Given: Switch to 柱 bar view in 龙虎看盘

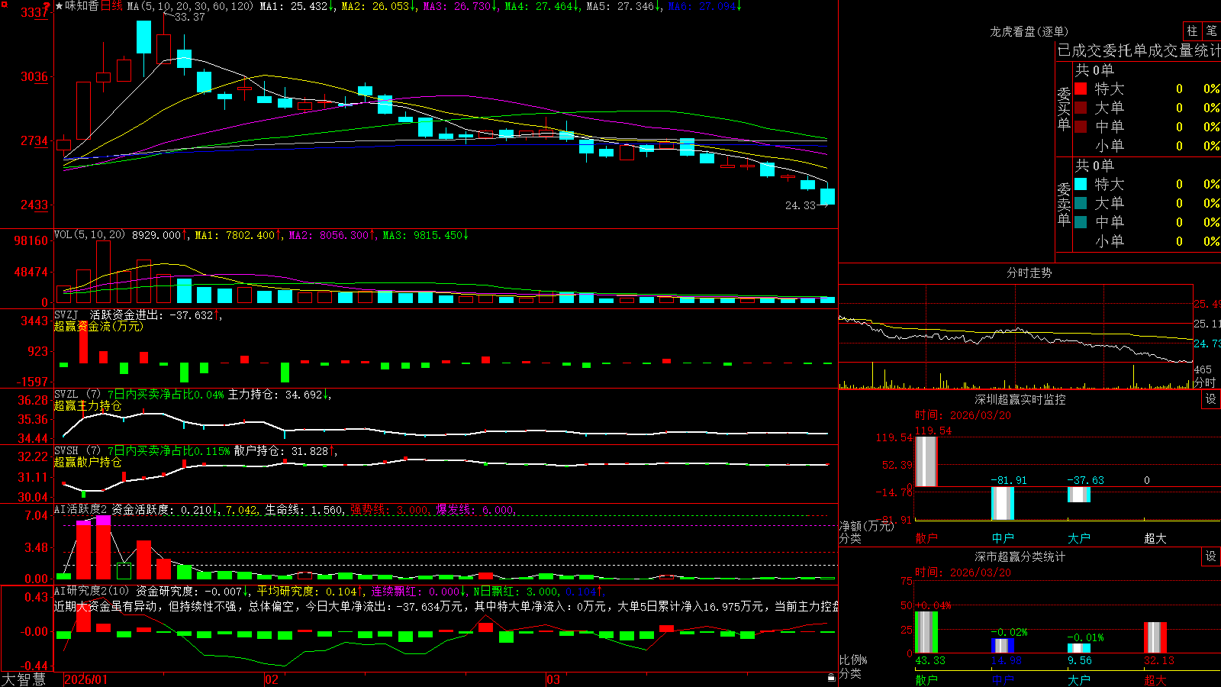Looking at the screenshot, I should click(1192, 31).
